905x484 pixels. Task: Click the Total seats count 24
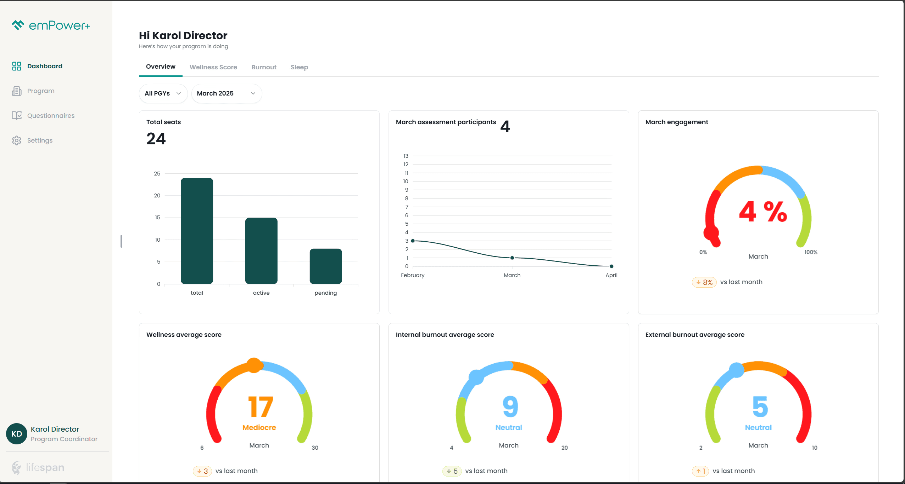pos(156,139)
